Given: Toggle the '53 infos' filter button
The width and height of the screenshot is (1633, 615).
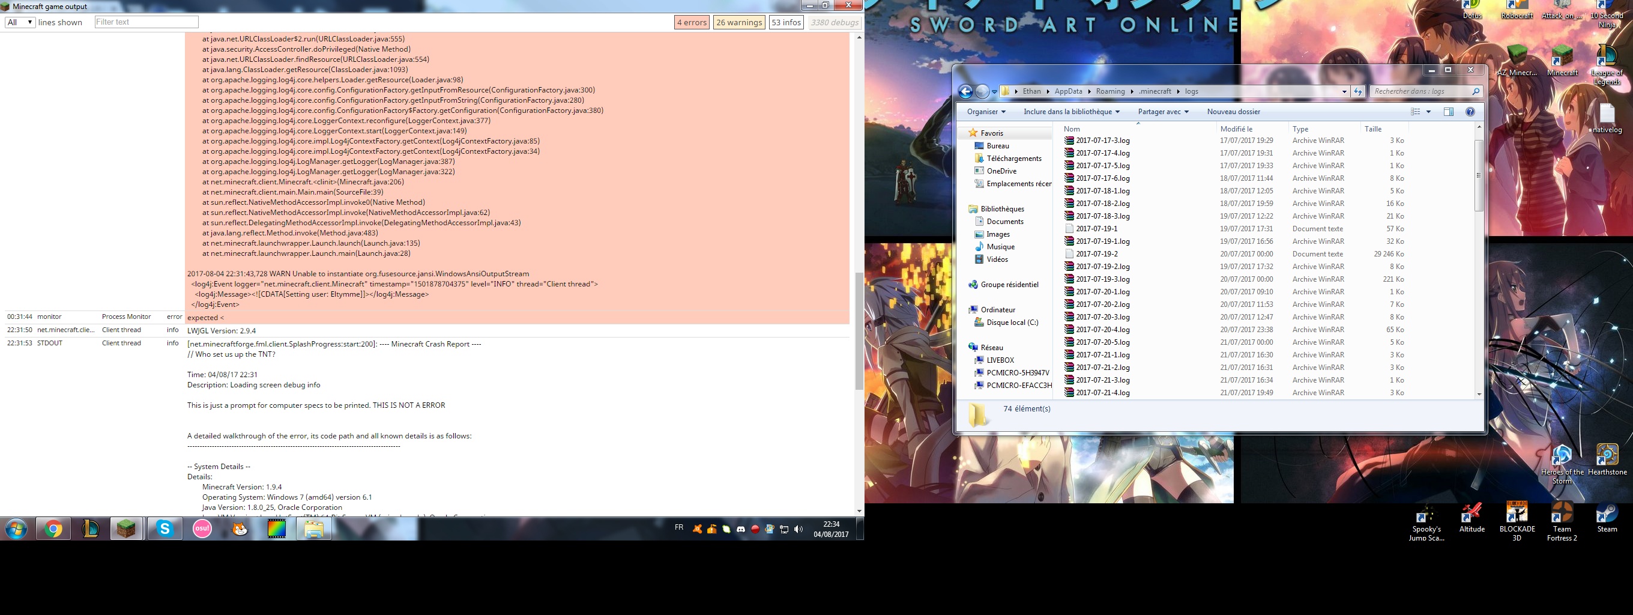Looking at the screenshot, I should (x=786, y=22).
